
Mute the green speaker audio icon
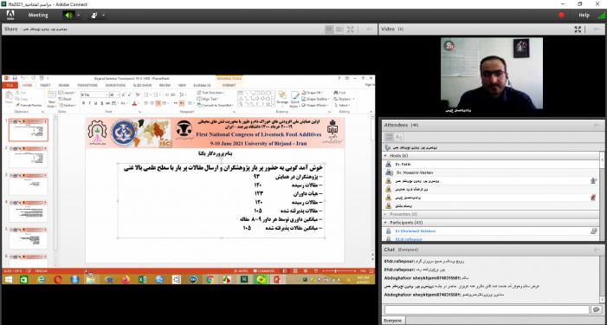pos(69,15)
